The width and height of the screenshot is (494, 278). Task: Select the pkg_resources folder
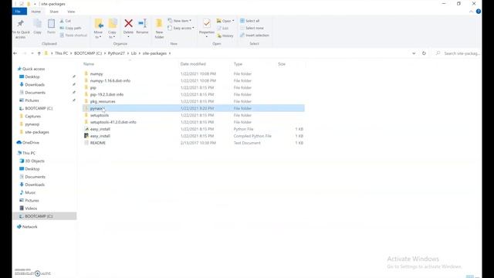pos(194,101)
